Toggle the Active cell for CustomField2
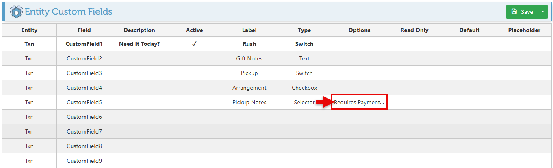The width and height of the screenshot is (553, 168). [194, 58]
